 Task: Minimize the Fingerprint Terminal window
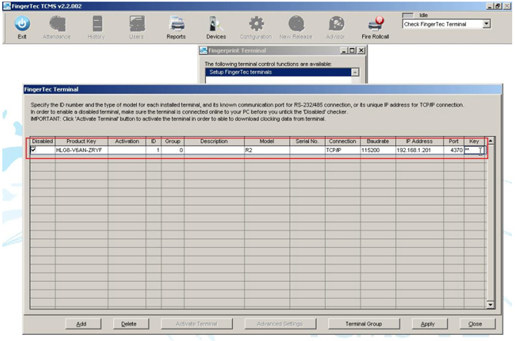tap(344, 51)
